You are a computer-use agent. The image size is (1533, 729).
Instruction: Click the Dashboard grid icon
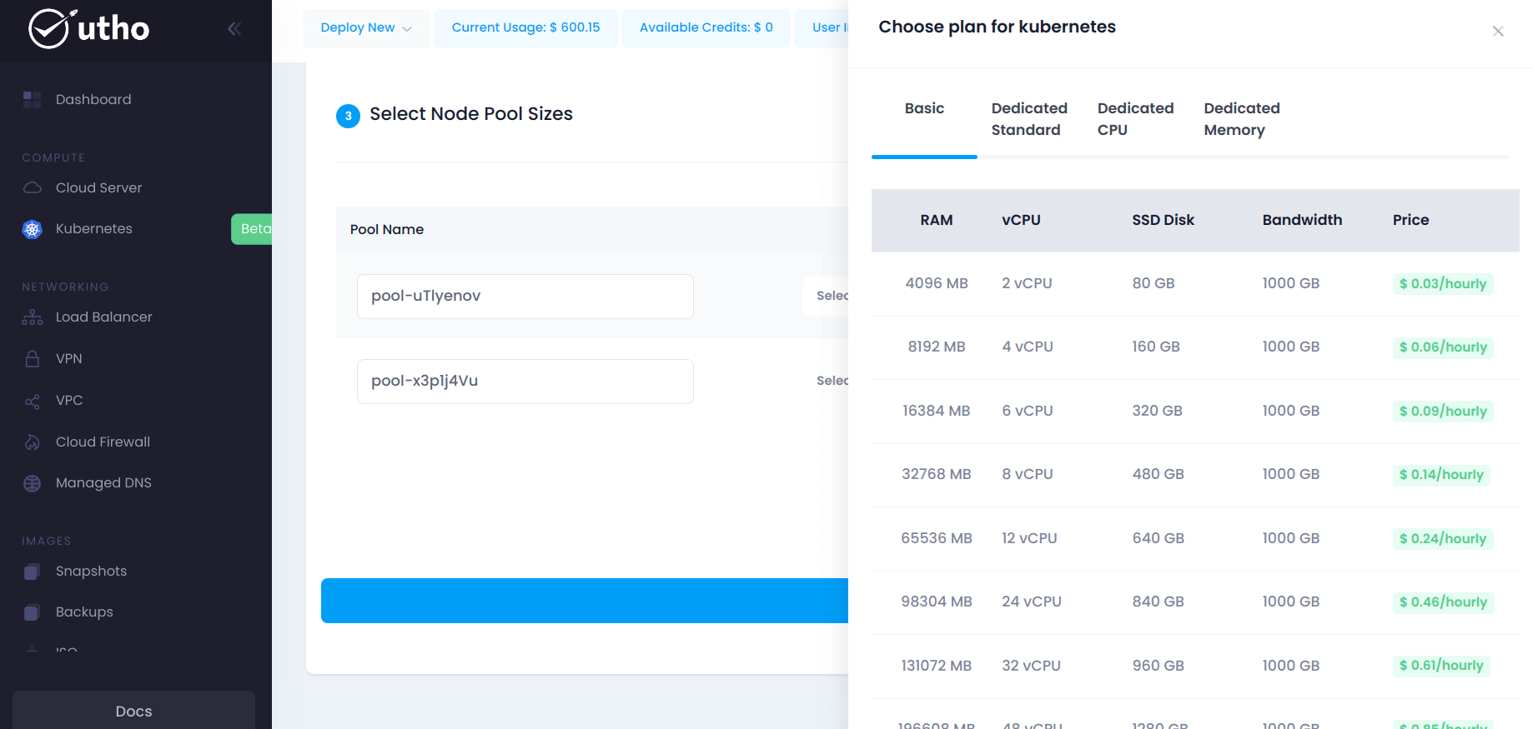[x=33, y=100]
